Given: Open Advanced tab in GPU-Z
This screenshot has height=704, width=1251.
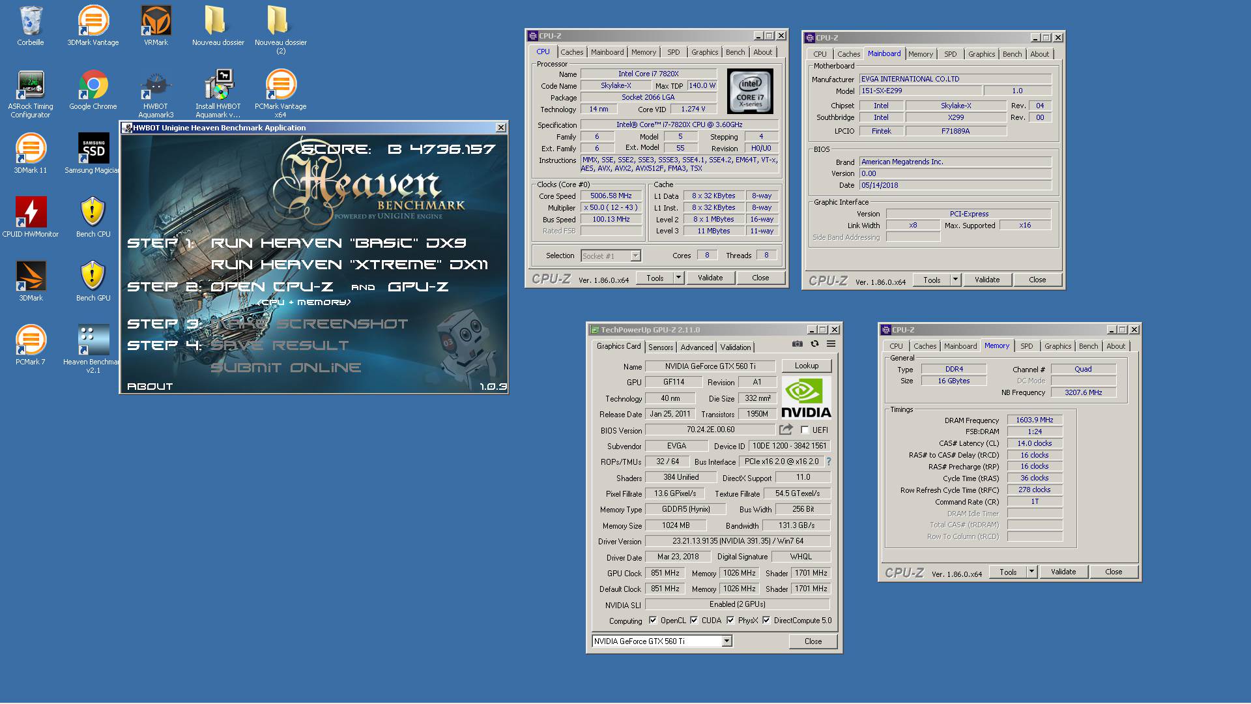Looking at the screenshot, I should coord(697,347).
